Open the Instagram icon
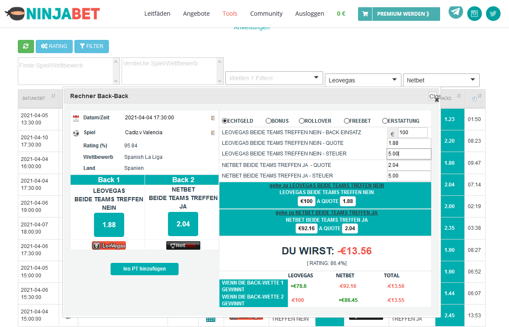Screen dimensions: 509x327 coord(474,14)
